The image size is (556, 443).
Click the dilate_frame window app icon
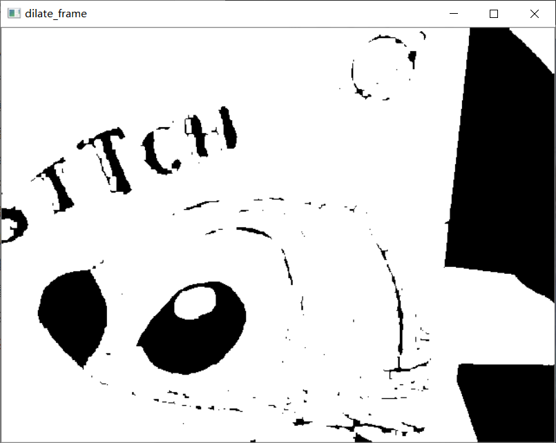click(15, 14)
